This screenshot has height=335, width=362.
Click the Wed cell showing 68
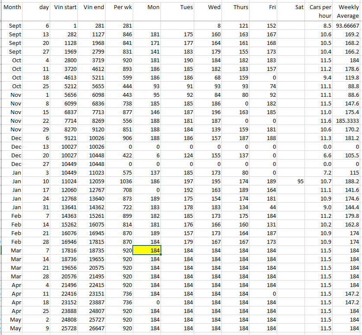(208, 78)
